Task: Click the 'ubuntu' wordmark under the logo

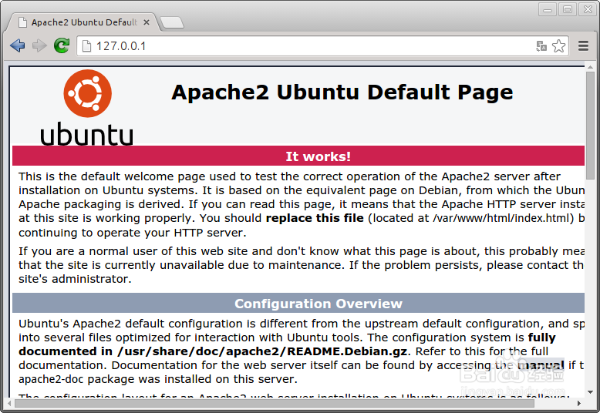Action: (x=87, y=134)
